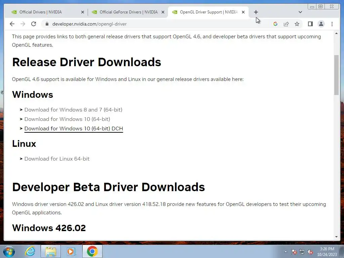The height and width of the screenshot is (258, 344).
Task: Launch Internet Explorer from taskbar
Action: (30, 251)
